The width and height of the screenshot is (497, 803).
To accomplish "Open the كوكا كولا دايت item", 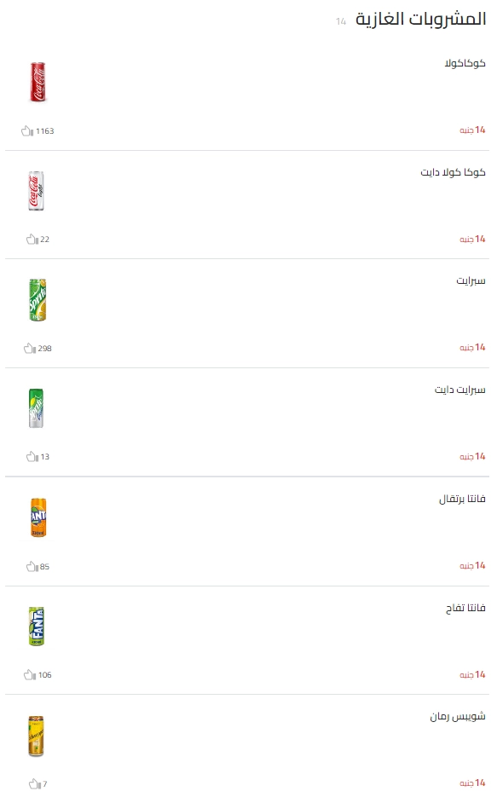I will [x=453, y=172].
